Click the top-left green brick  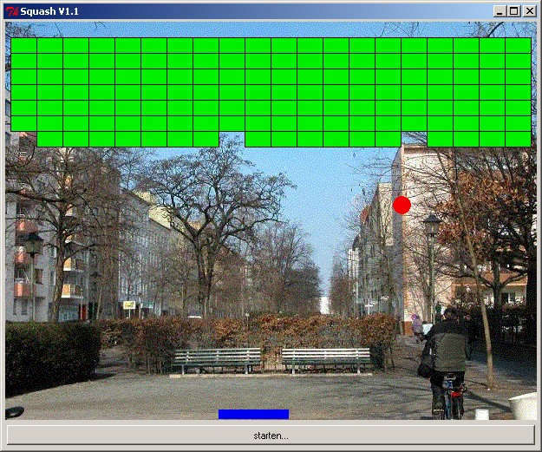(x=23, y=45)
